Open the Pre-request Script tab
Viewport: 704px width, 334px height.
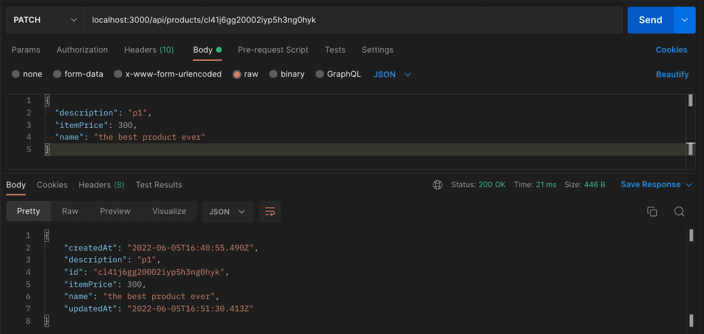pyautogui.click(x=273, y=50)
